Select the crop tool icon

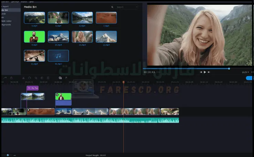coord(36,78)
